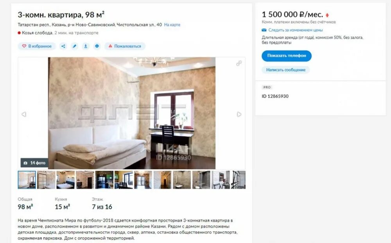Viewport: 391px width, 243px height.
Task: Click the share icon below the address
Action: point(63,46)
